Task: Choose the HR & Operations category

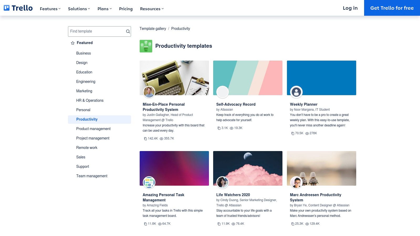Action: 90,100
